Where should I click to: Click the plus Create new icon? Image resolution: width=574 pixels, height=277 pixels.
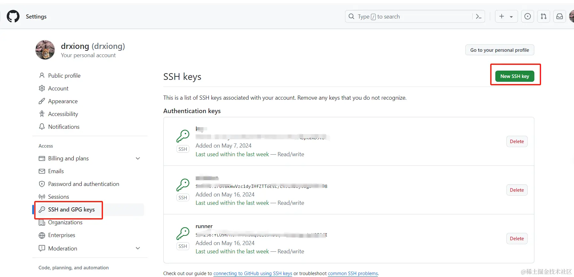[x=502, y=17]
